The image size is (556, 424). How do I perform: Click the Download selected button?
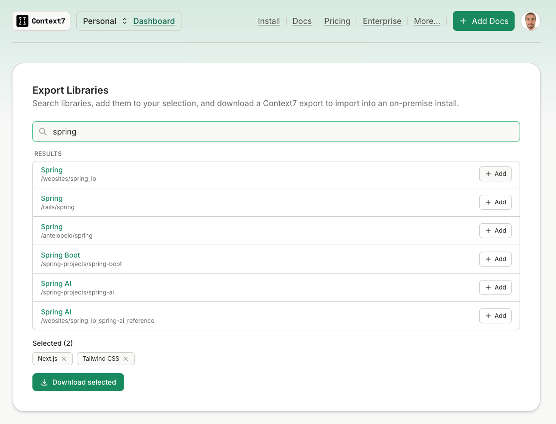point(78,382)
